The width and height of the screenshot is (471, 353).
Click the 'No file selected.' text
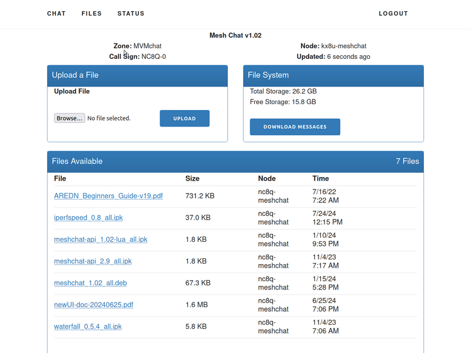click(x=109, y=118)
